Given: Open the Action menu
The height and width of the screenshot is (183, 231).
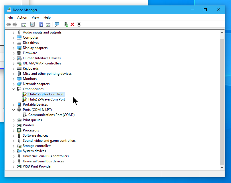Looking at the screenshot, I should (22, 17).
